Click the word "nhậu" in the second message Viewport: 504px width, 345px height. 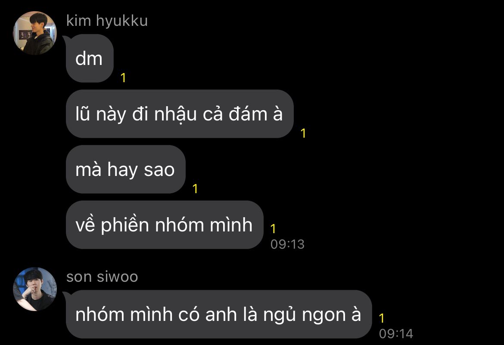point(175,114)
